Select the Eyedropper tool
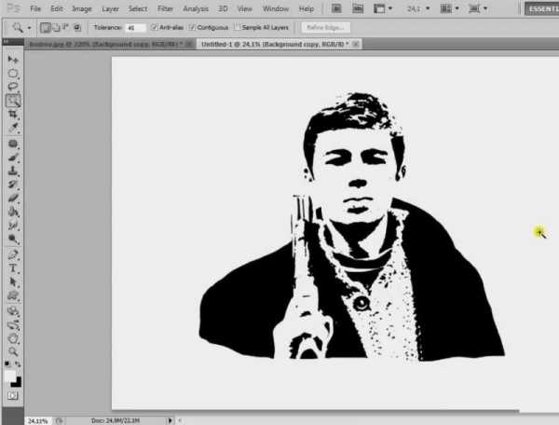This screenshot has width=559, height=425. point(13,128)
